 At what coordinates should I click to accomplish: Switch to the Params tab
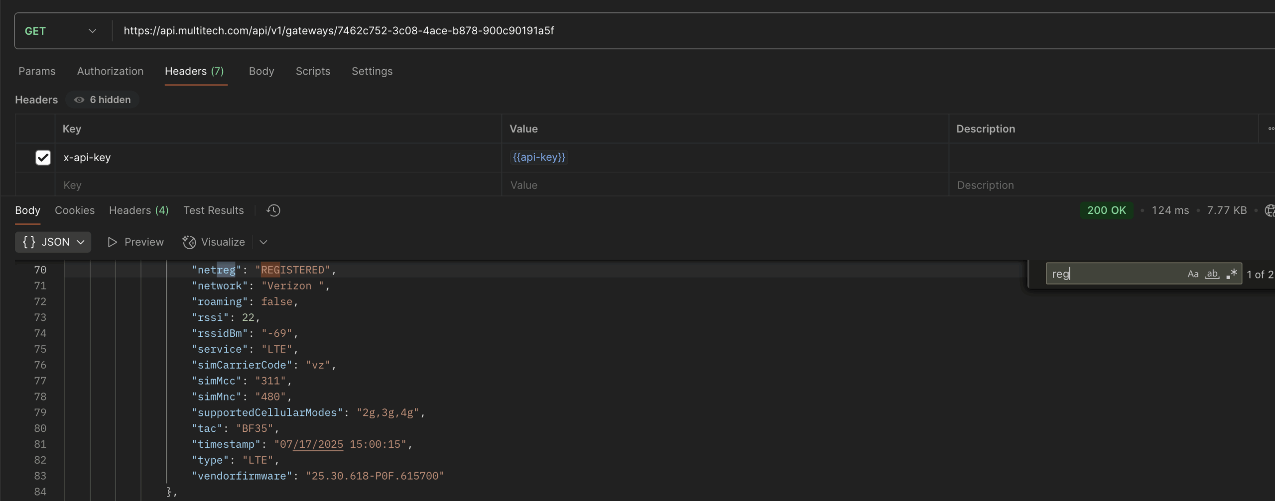(x=37, y=71)
